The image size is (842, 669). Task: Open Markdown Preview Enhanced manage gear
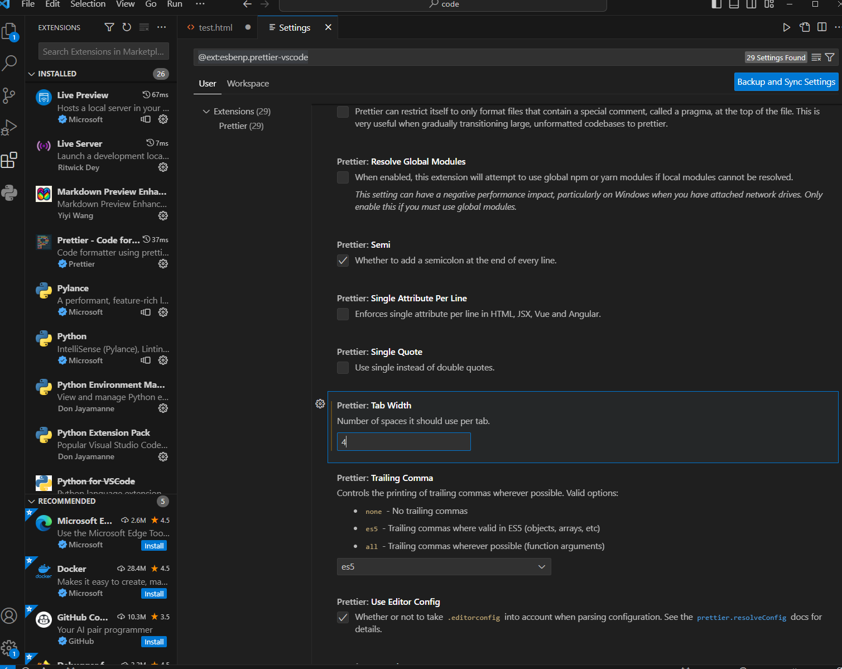[x=163, y=215]
